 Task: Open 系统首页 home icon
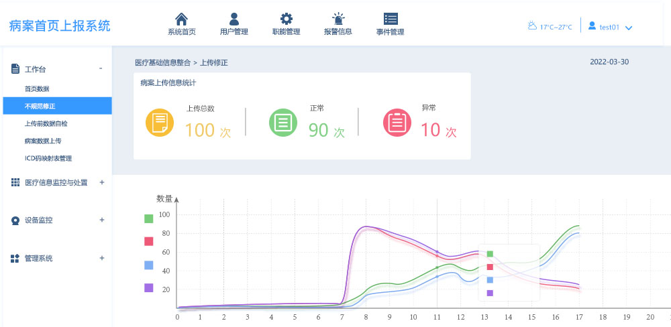pos(181,19)
